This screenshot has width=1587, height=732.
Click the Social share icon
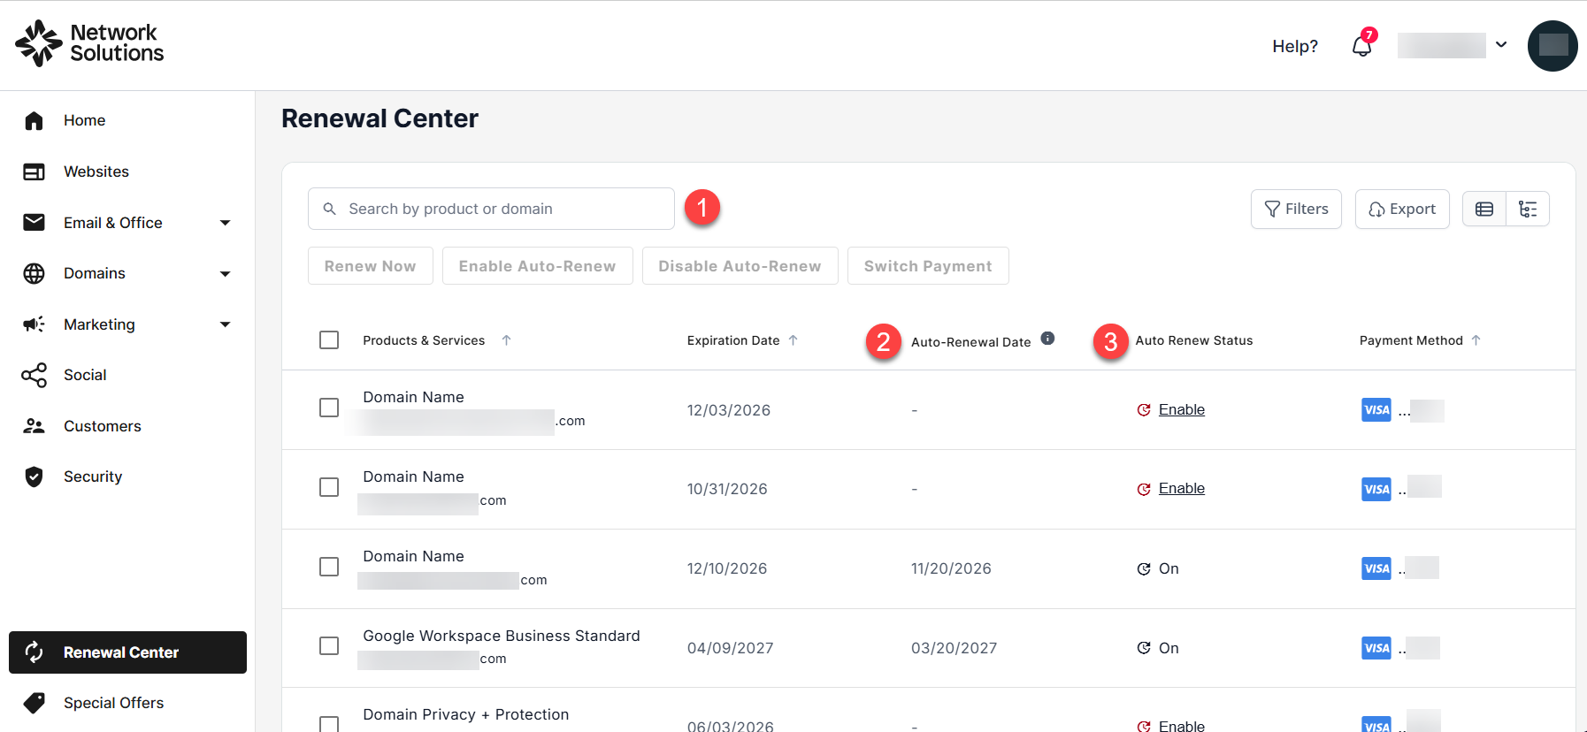pyautogui.click(x=34, y=375)
